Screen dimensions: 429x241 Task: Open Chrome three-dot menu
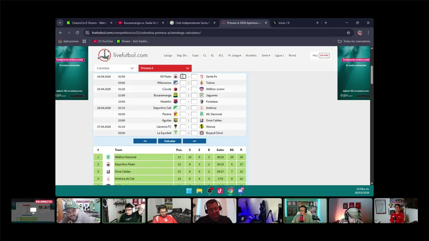368,33
